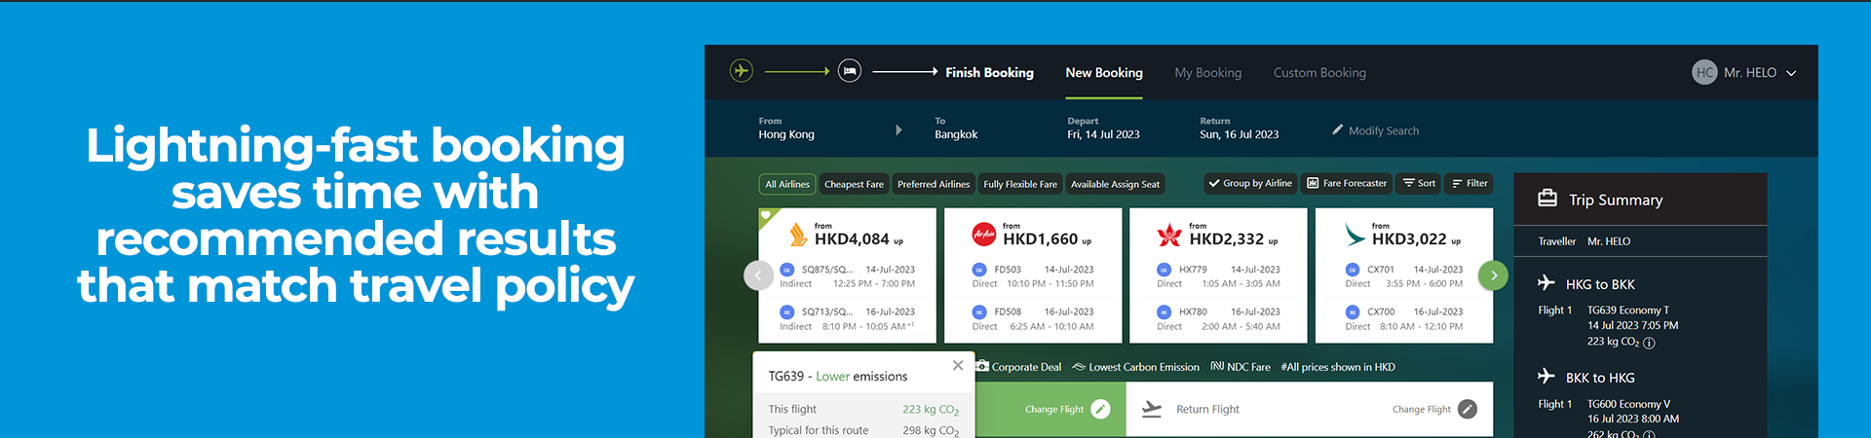The height and width of the screenshot is (438, 1871).
Task: Click the HX779 outbound flight row
Action: (x=1218, y=276)
